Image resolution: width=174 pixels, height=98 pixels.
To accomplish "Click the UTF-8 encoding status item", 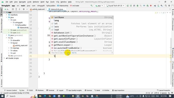I will [157, 93].
